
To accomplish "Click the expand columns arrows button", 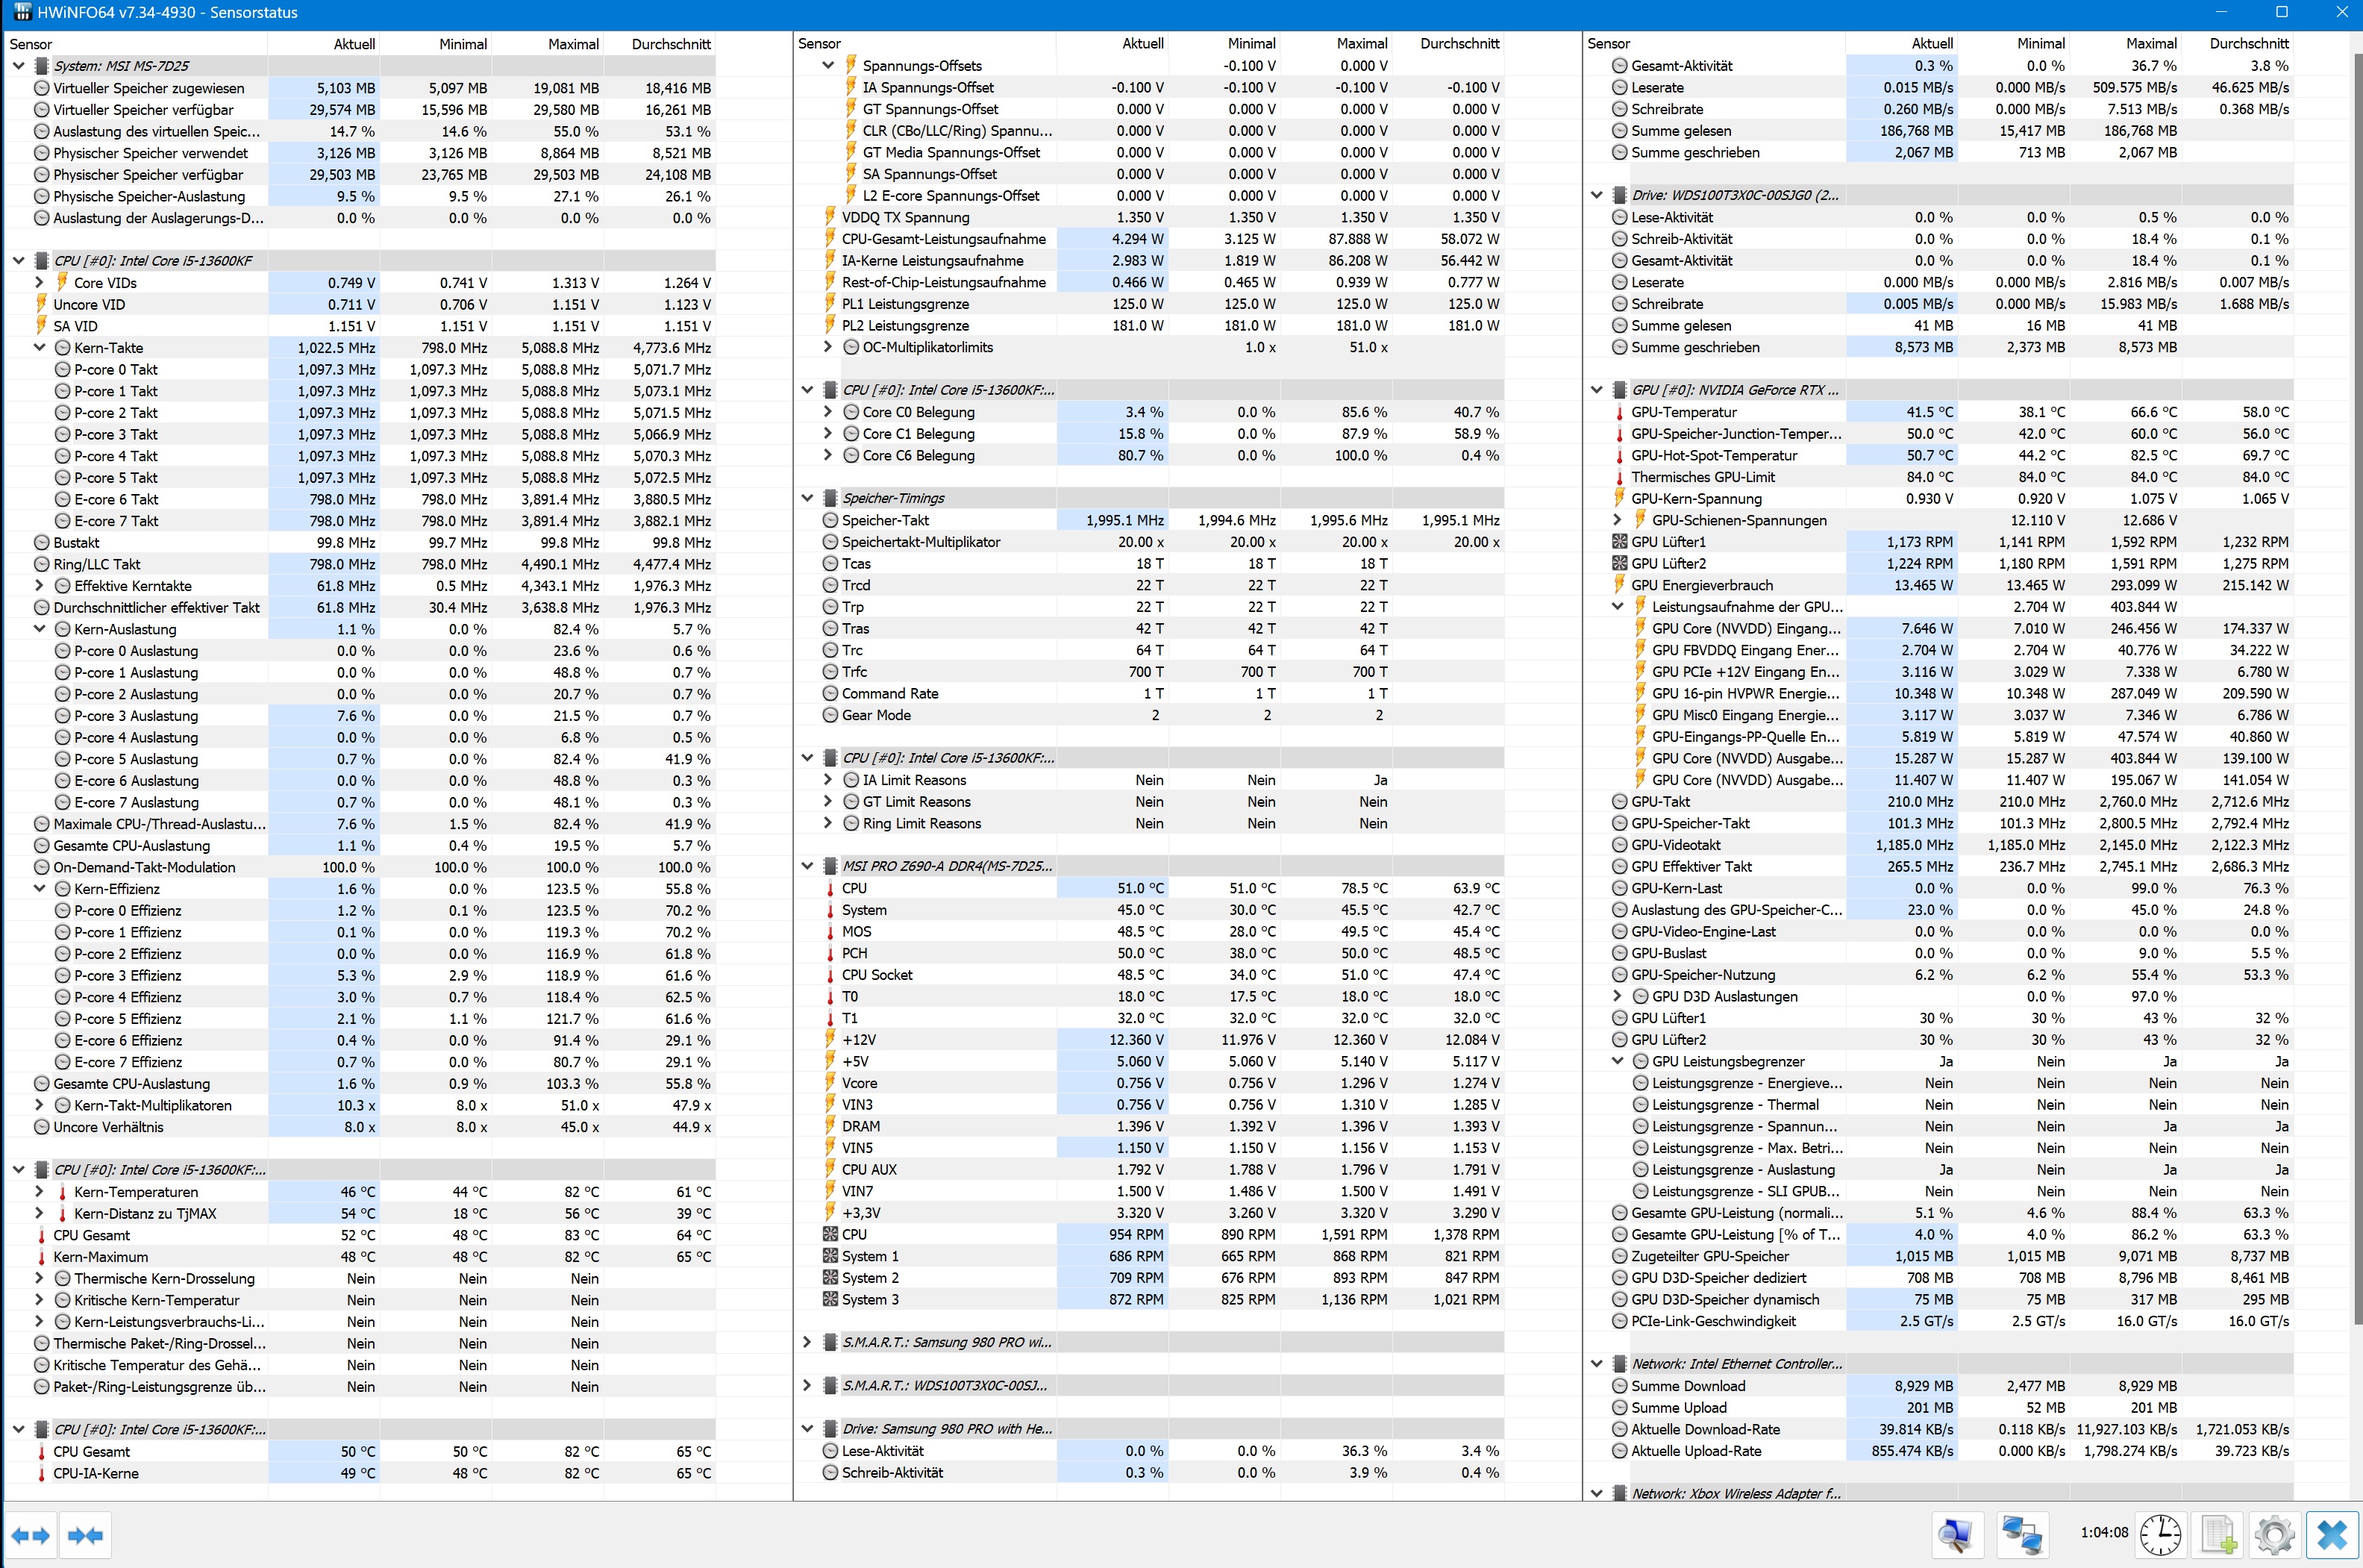I will 30,1535.
